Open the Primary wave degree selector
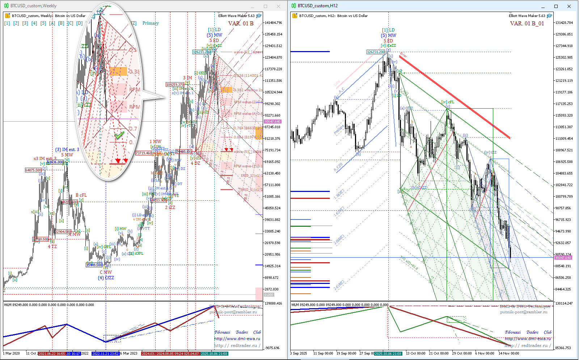 (151, 23)
